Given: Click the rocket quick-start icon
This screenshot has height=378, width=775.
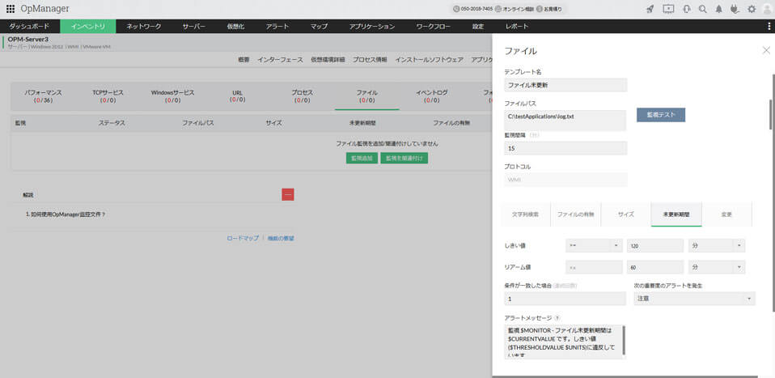Looking at the screenshot, I should pyautogui.click(x=650, y=9).
